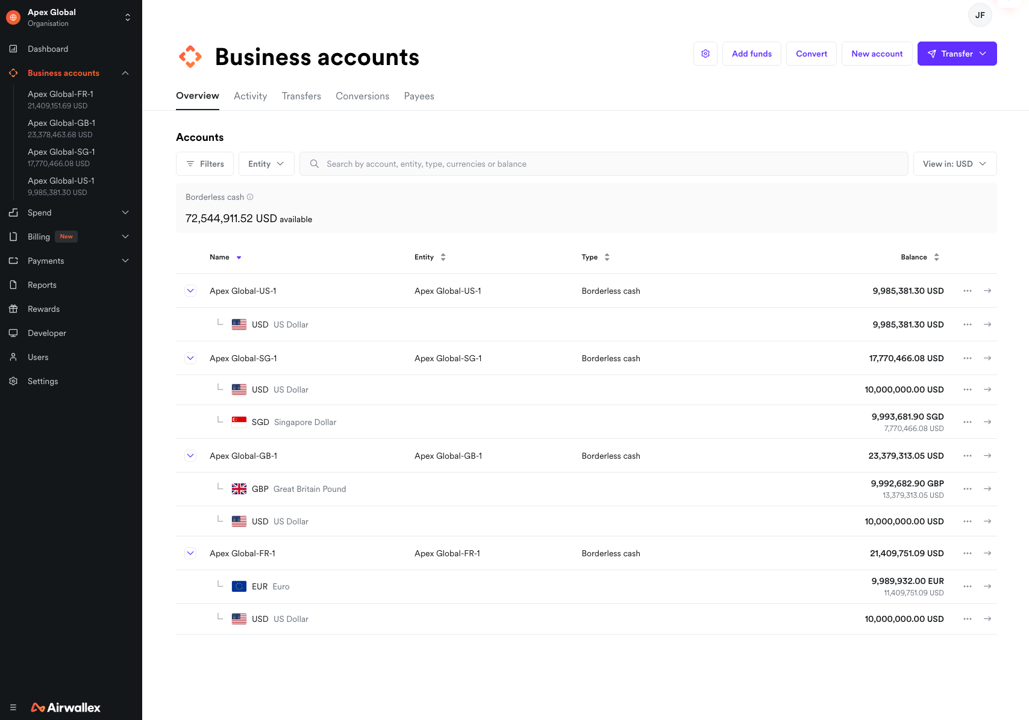Open the account settings gear icon
Screen dimensions: 1029x720
(x=705, y=54)
